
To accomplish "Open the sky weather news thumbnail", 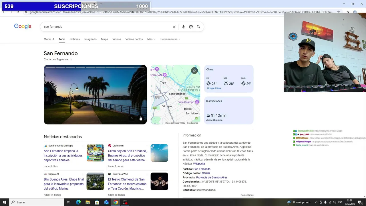I will (159, 153).
